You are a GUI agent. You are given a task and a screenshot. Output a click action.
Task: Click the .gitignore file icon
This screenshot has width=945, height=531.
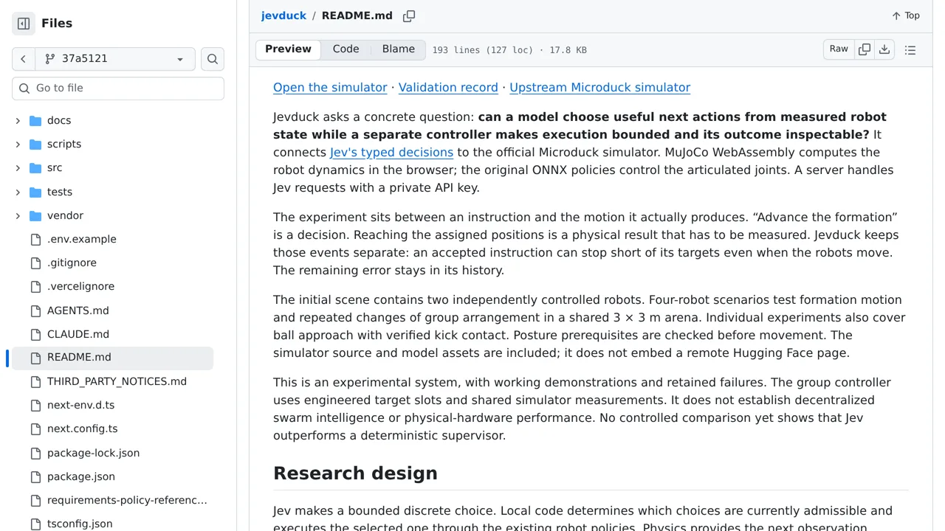35,263
